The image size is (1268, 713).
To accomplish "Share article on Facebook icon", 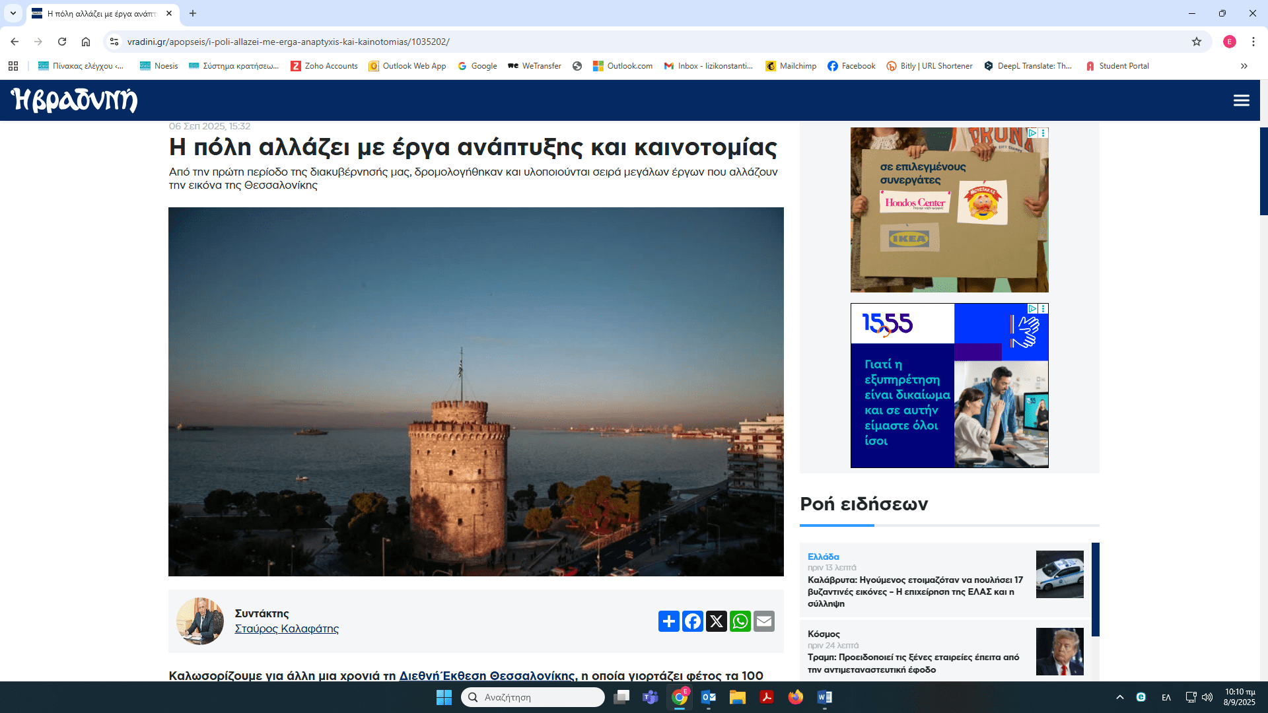I will 692,621.
